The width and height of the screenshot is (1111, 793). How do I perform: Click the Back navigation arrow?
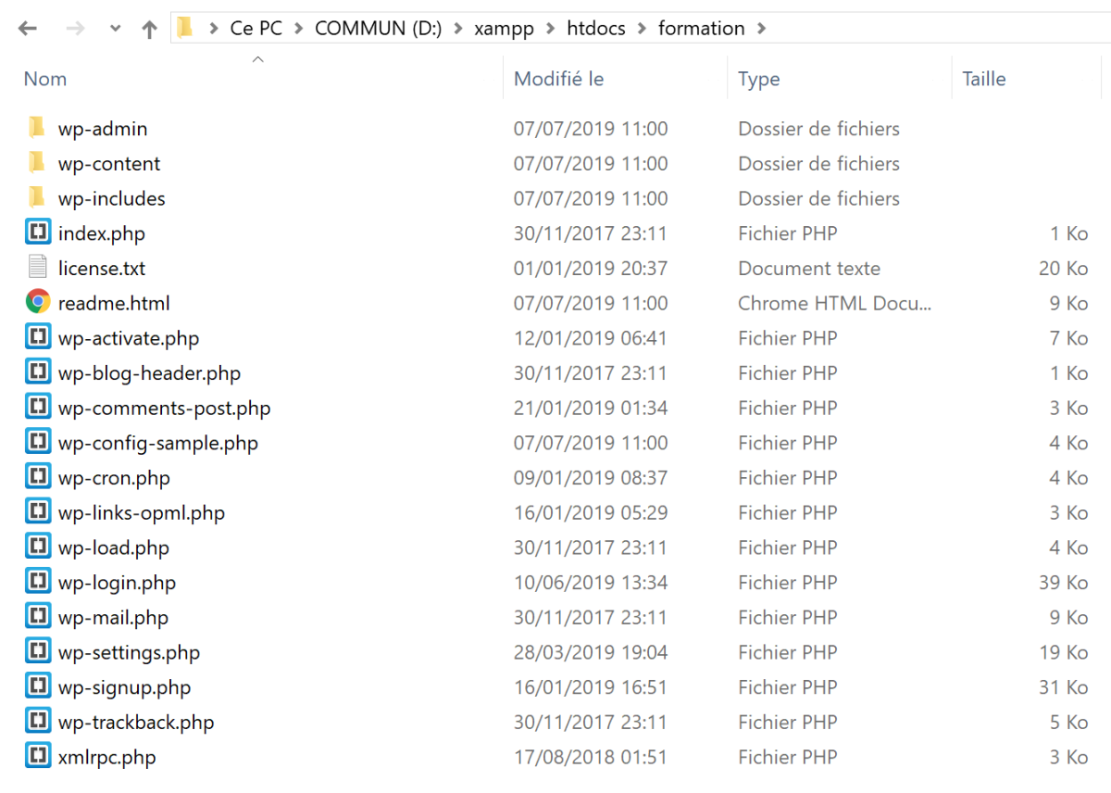pos(27,29)
